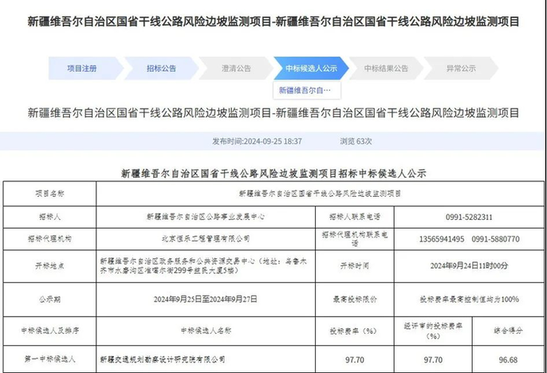547x373 pixels.
Task: Switch to the 招标公告 step
Action: click(x=160, y=69)
